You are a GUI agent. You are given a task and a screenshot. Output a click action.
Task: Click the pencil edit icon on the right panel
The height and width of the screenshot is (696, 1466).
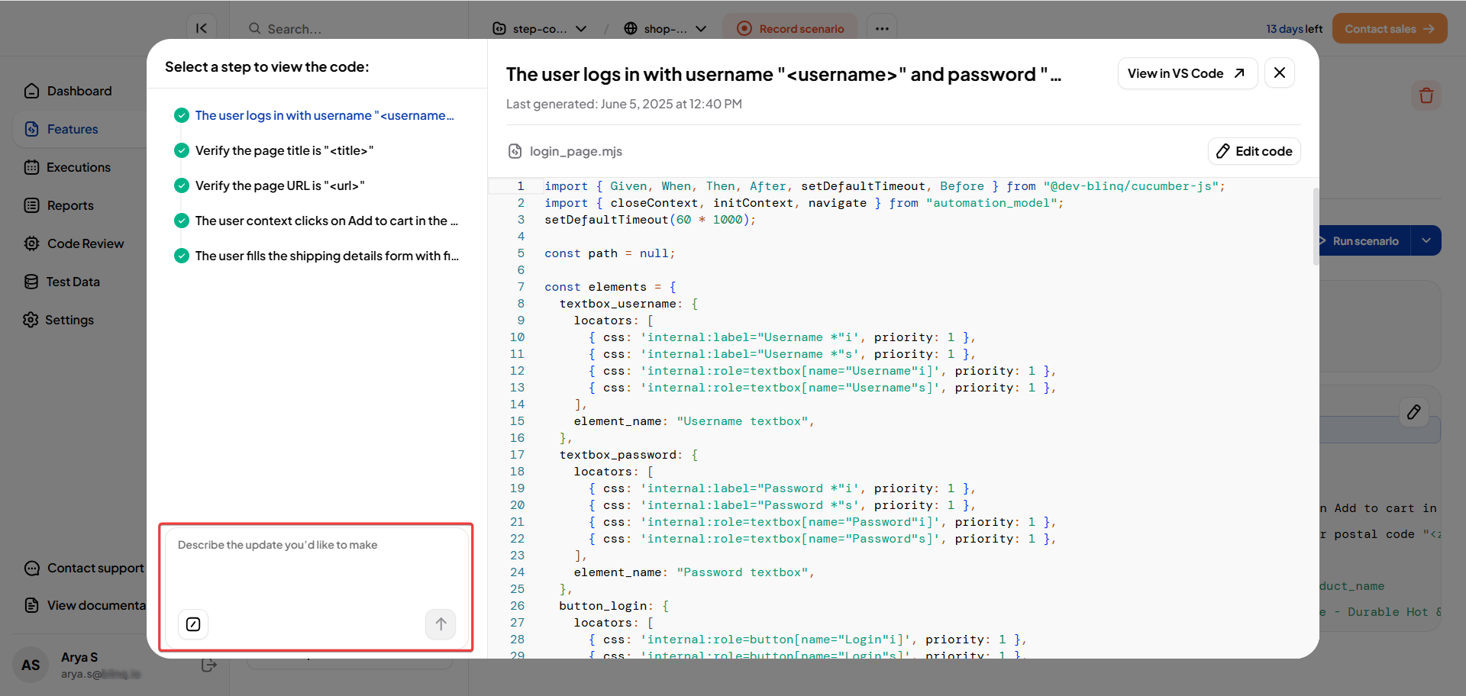[1413, 412]
